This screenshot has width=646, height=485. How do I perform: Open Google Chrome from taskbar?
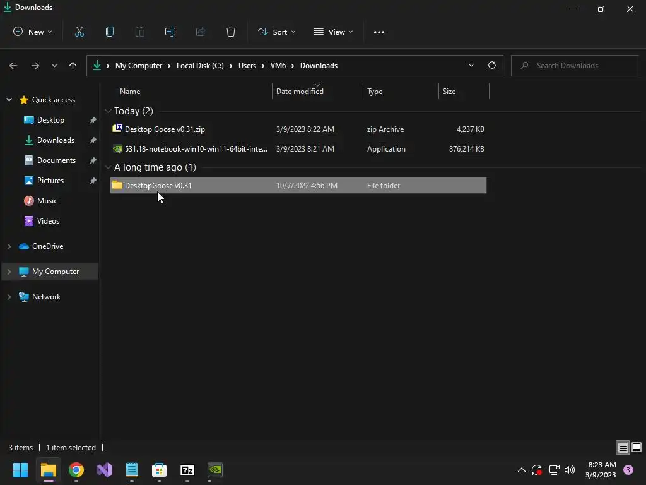pos(76,470)
